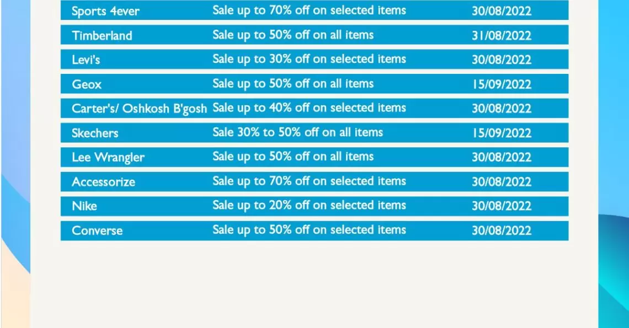Click the Geox 15/09/2022 end date

pos(502,84)
